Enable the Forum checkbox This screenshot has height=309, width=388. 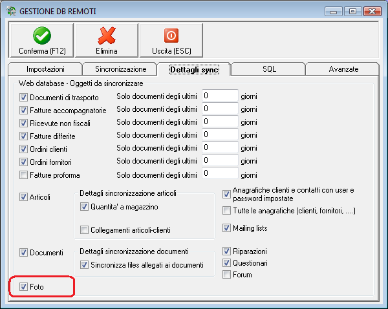(x=226, y=274)
